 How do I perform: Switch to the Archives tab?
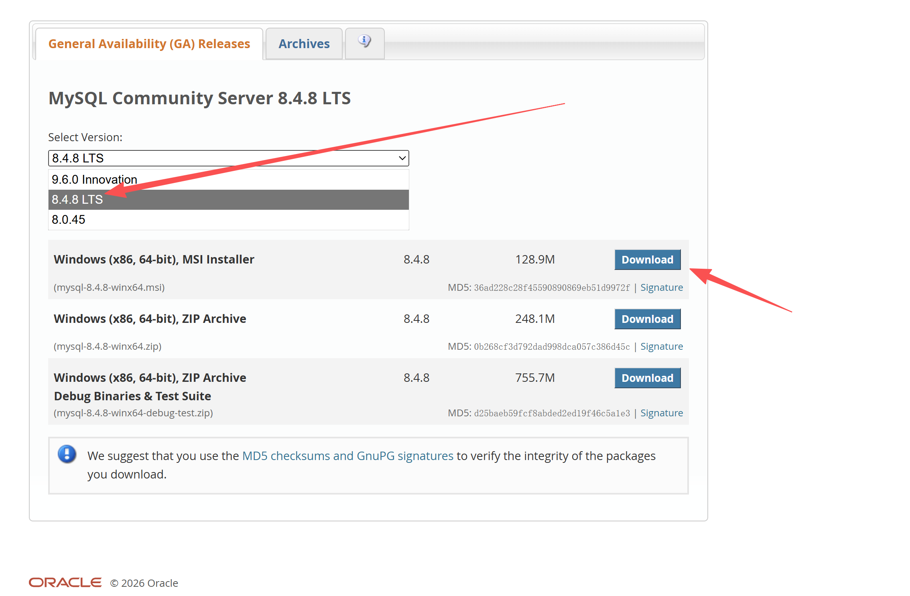304,44
